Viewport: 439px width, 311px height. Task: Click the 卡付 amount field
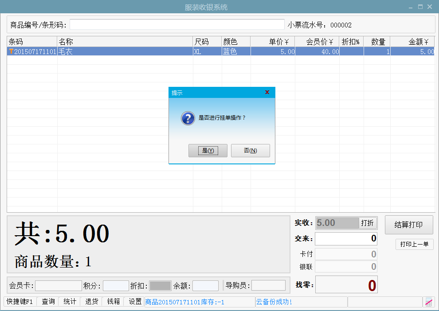[346, 254]
